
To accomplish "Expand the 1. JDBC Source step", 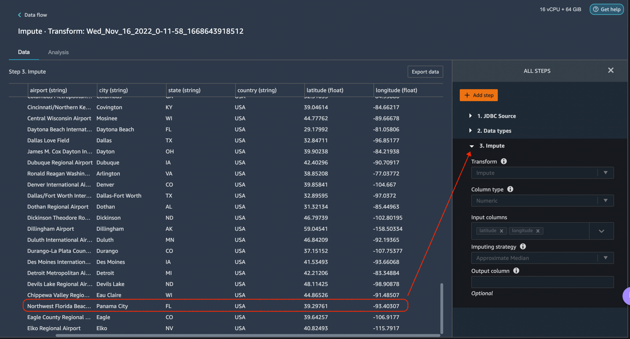I will [x=470, y=116].
